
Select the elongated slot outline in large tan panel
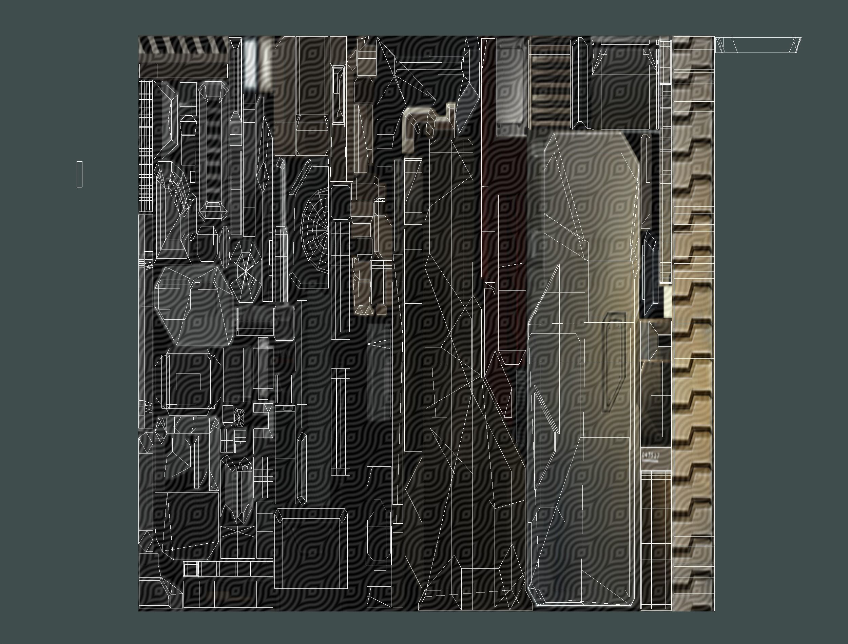[614, 362]
